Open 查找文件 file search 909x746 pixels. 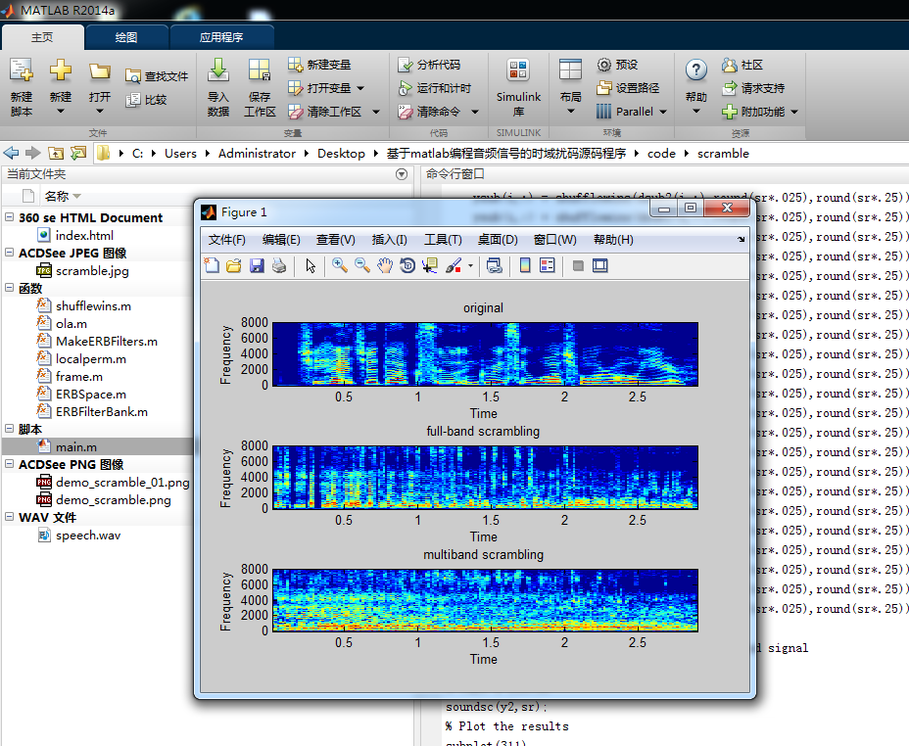tap(157, 76)
